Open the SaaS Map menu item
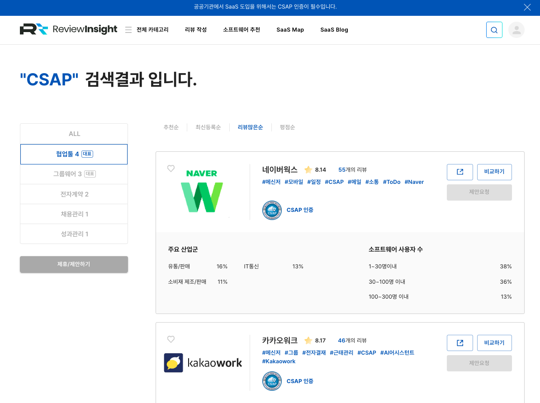 click(290, 30)
